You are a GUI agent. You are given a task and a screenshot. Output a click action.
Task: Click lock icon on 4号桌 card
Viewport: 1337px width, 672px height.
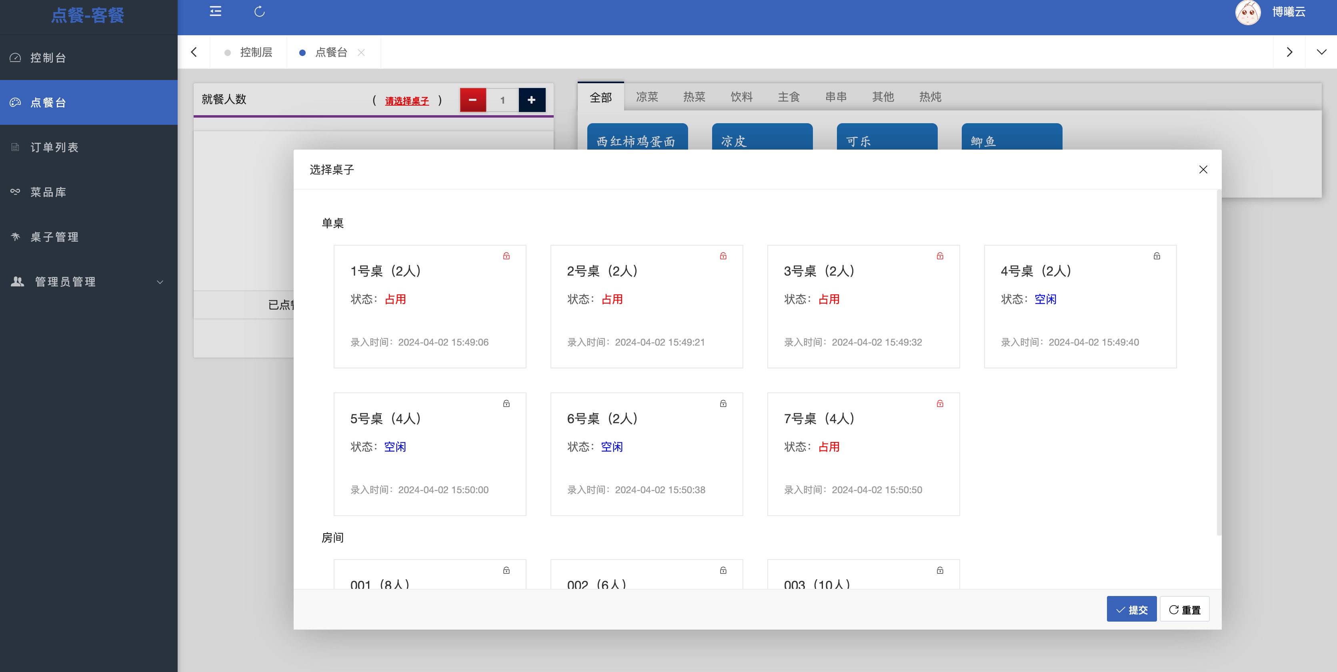click(1157, 256)
